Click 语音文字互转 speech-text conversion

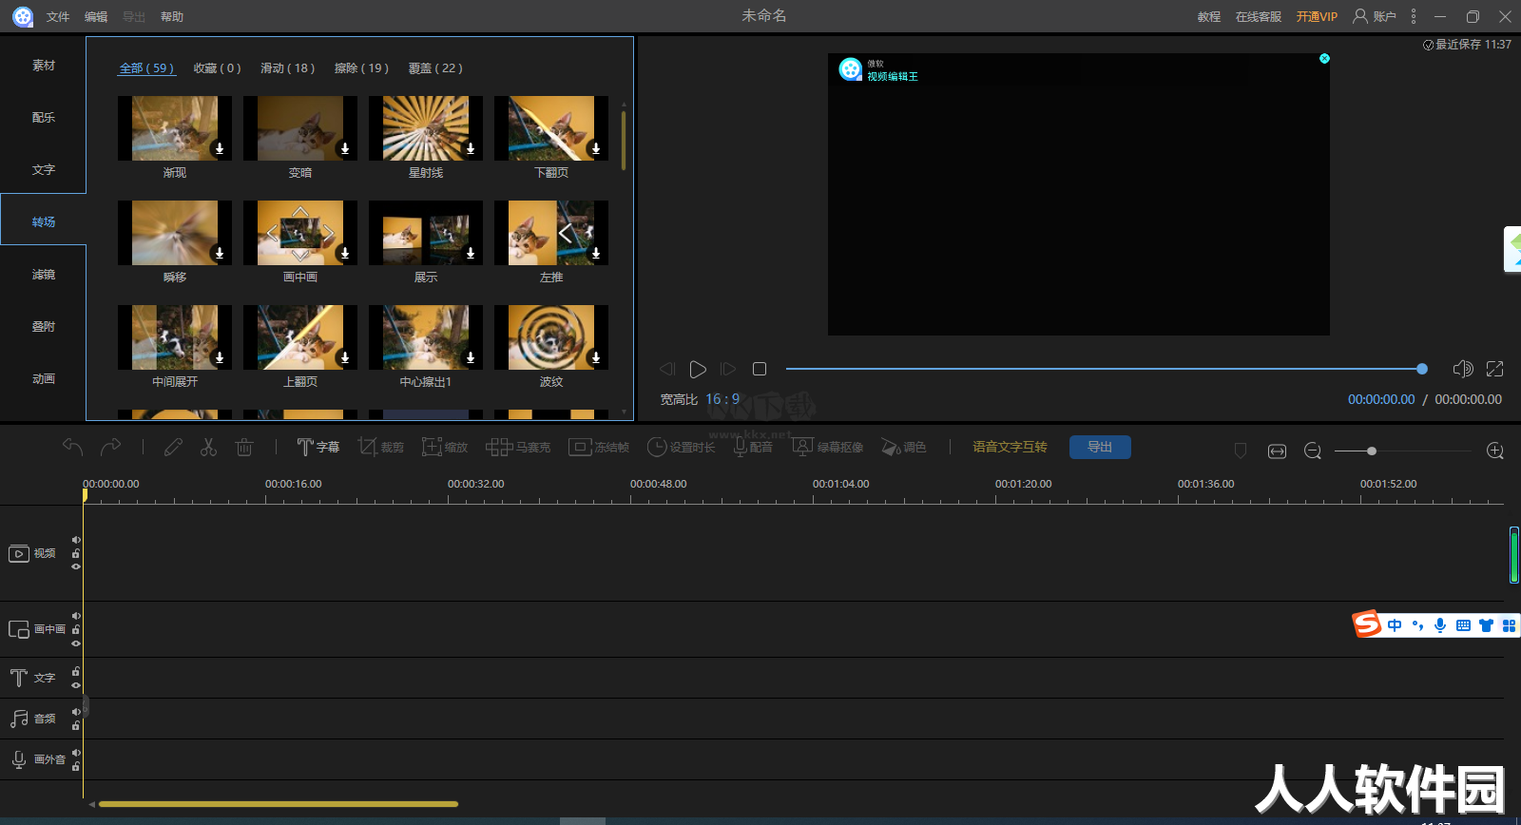coord(1010,447)
